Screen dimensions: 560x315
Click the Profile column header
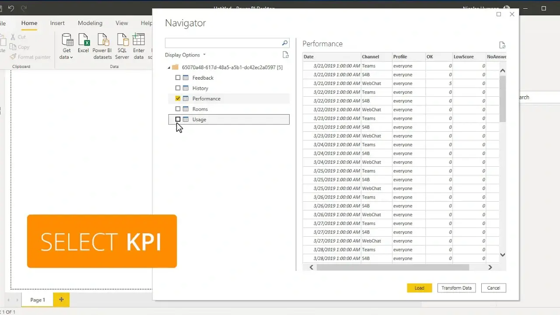pyautogui.click(x=409, y=56)
